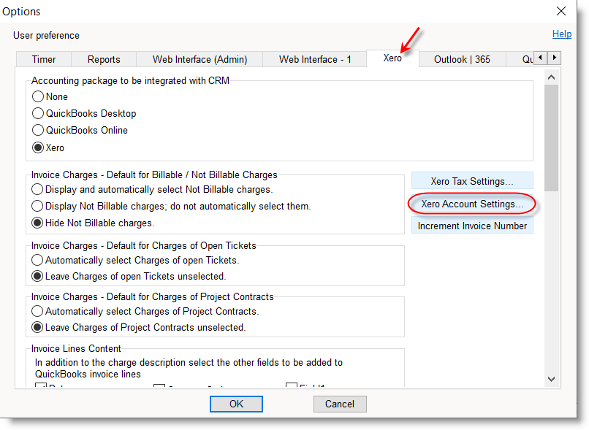
Task: Switch to the Reports tab
Action: point(103,59)
